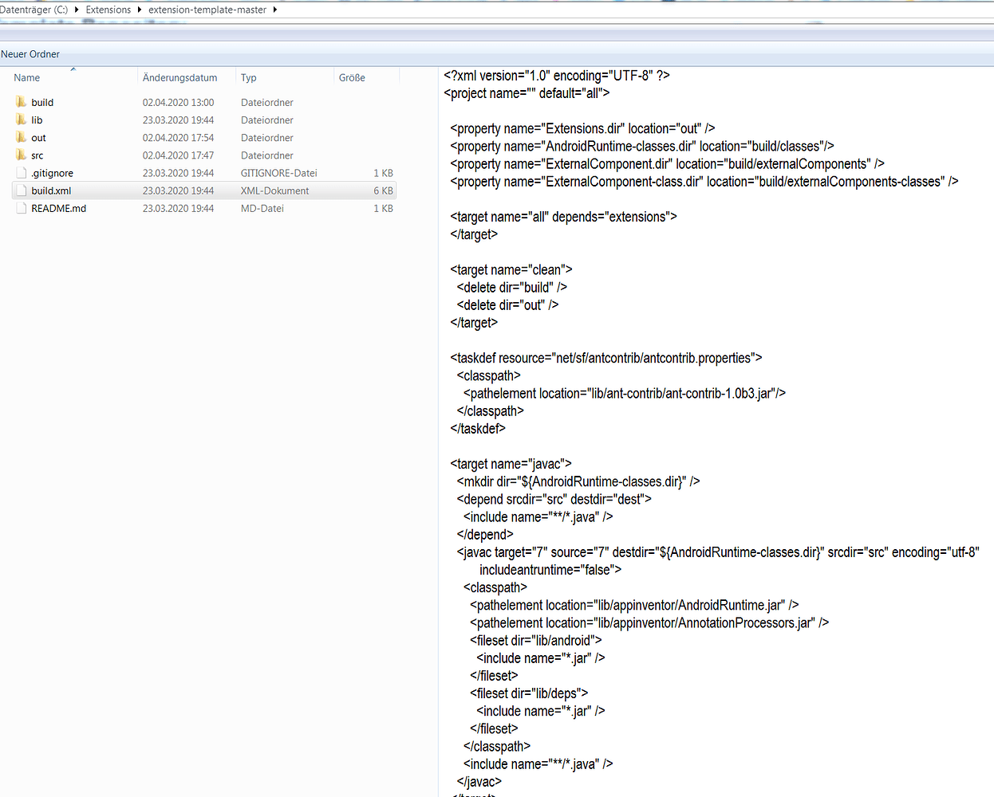Click the date 02.04.2020 17:54

(x=178, y=138)
